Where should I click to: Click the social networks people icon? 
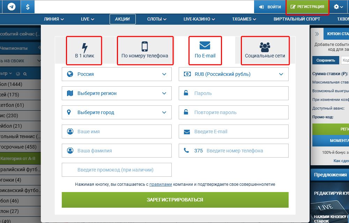point(265,47)
